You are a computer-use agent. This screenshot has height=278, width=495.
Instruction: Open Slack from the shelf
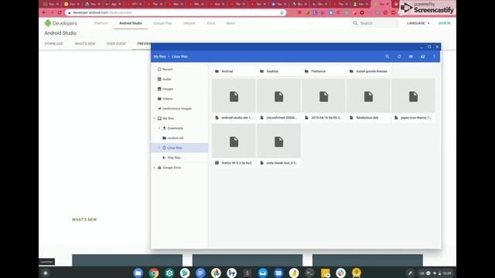click(x=340, y=273)
